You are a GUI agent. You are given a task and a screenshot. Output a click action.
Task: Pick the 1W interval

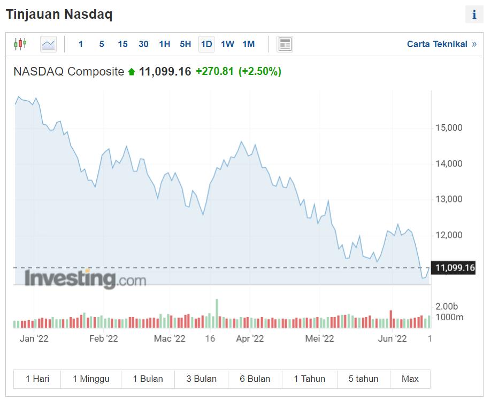point(227,44)
